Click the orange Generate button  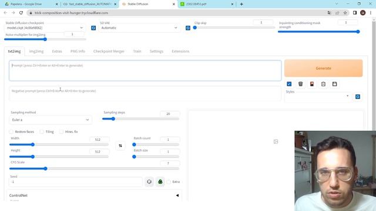[323, 68]
